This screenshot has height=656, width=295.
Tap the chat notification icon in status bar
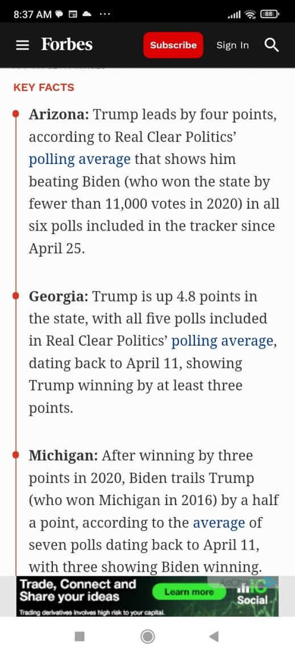[59, 15]
